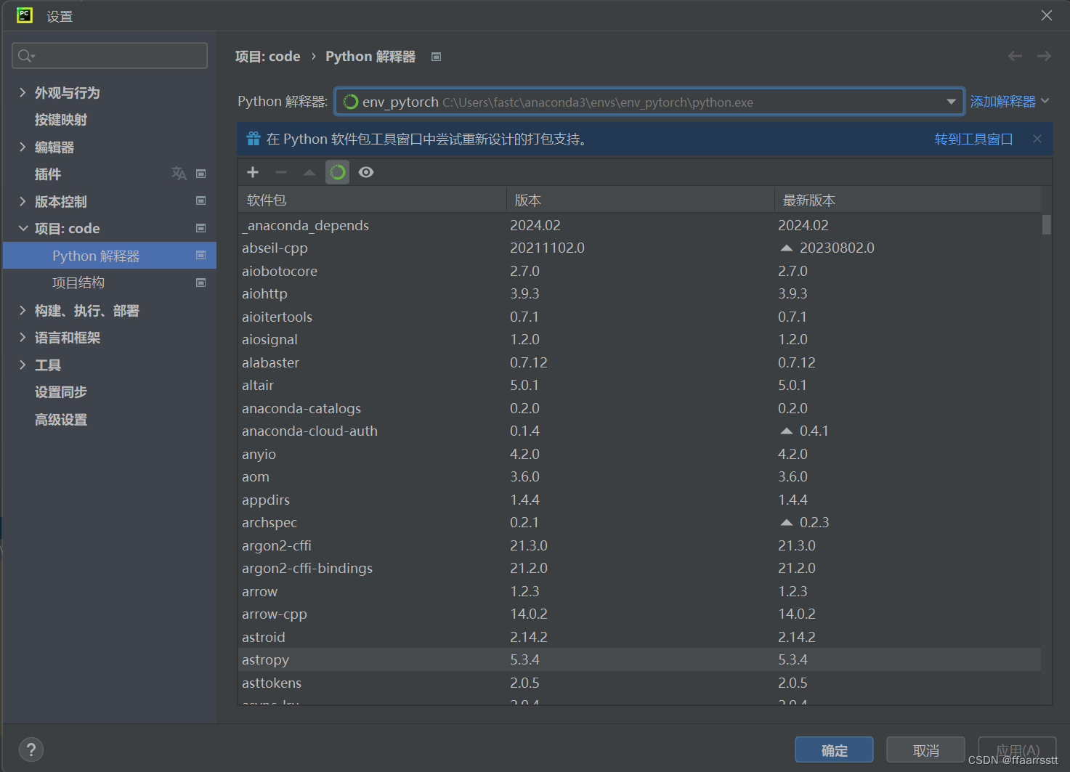Expand the 外观与行为 section
Viewport: 1070px width, 772px height.
(23, 92)
